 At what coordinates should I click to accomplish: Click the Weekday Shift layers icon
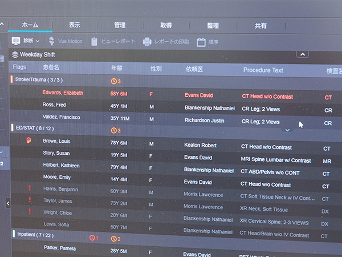click(x=14, y=55)
